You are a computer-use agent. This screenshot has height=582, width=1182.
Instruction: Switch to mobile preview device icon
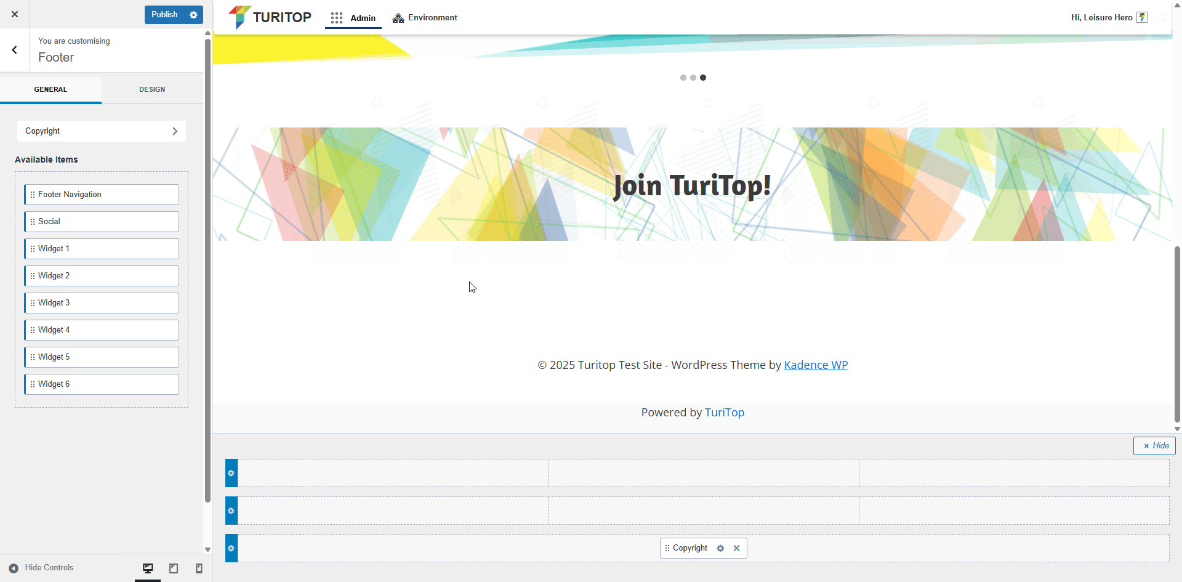[x=199, y=568]
